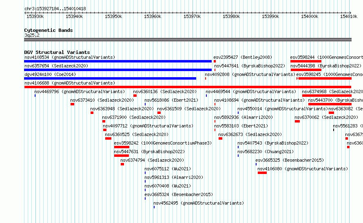Click the nsv4108534 blue variant bar

point(118,61)
